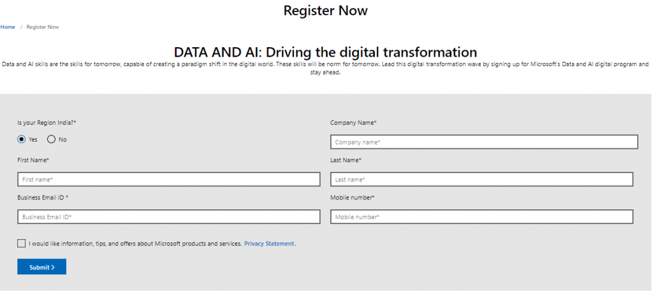Select the 'Mobile number*' field label
The height and width of the screenshot is (294, 653).
click(352, 197)
